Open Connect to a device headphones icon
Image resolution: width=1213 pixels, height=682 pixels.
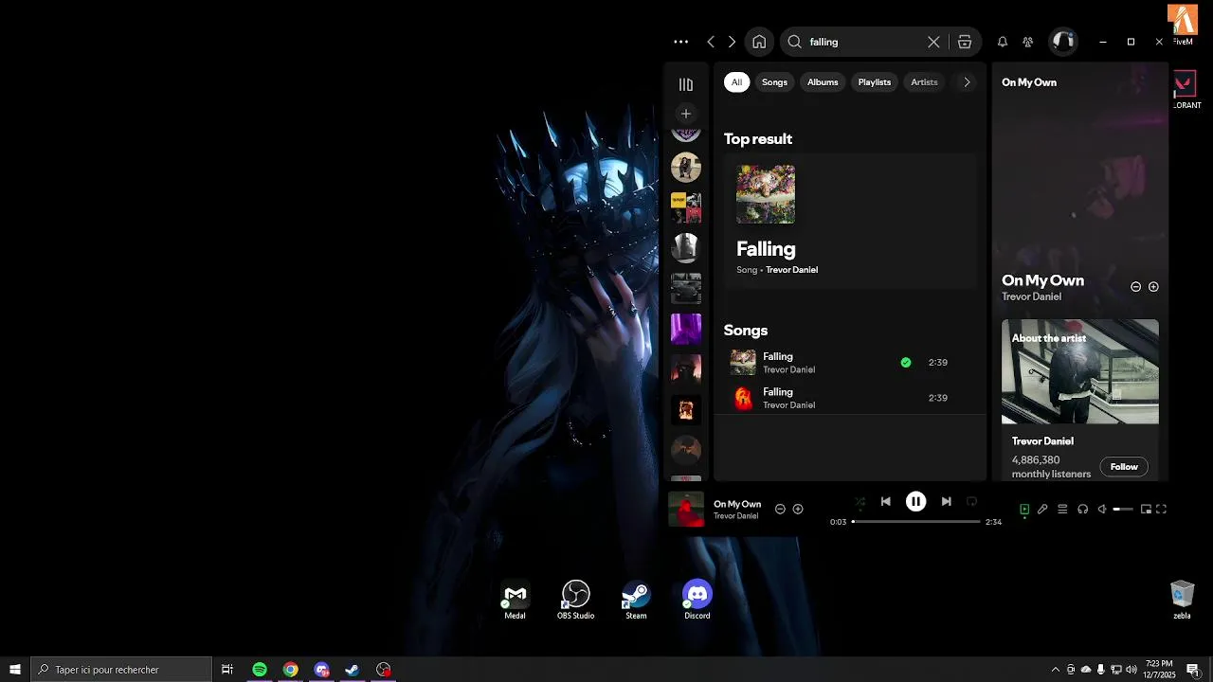[x=1082, y=510]
